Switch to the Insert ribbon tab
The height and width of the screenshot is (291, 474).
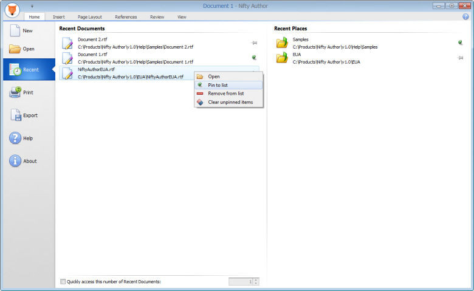(x=59, y=17)
